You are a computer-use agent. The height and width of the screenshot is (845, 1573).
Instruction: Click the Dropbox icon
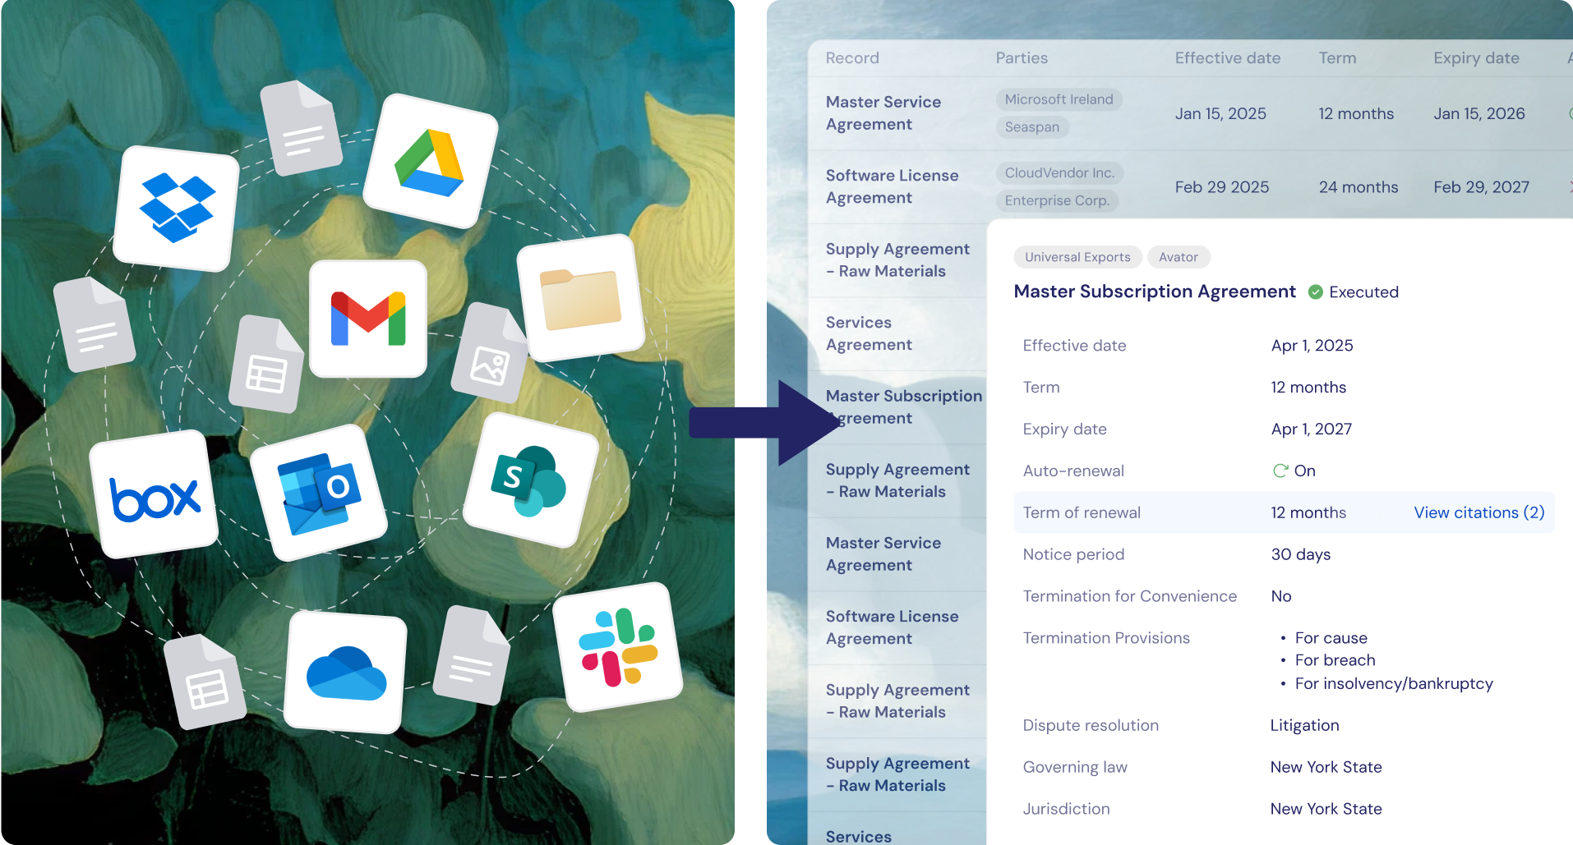(176, 209)
